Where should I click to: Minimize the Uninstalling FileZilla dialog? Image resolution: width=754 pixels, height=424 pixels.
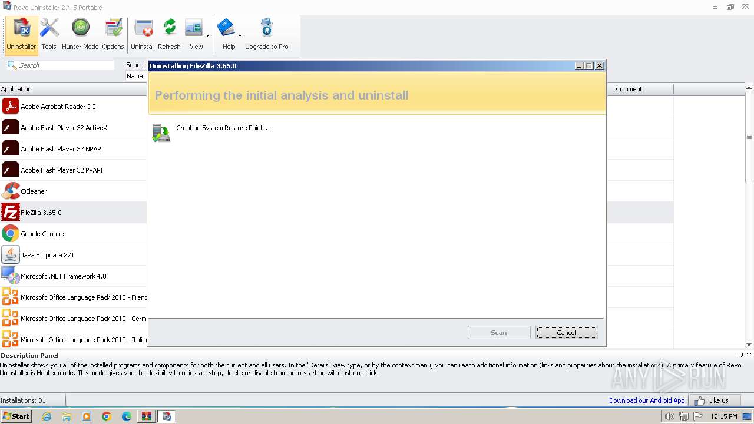pos(580,66)
